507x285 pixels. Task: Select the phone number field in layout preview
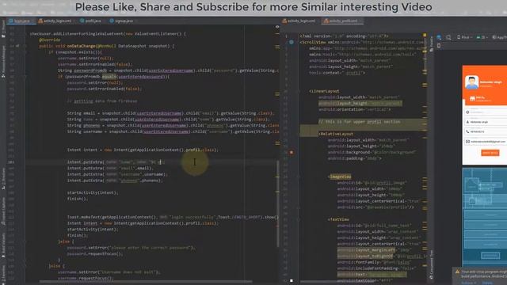pyautogui.click(x=486, y=132)
